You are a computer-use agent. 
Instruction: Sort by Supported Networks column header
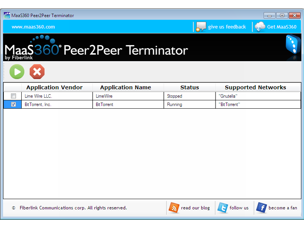point(258,87)
